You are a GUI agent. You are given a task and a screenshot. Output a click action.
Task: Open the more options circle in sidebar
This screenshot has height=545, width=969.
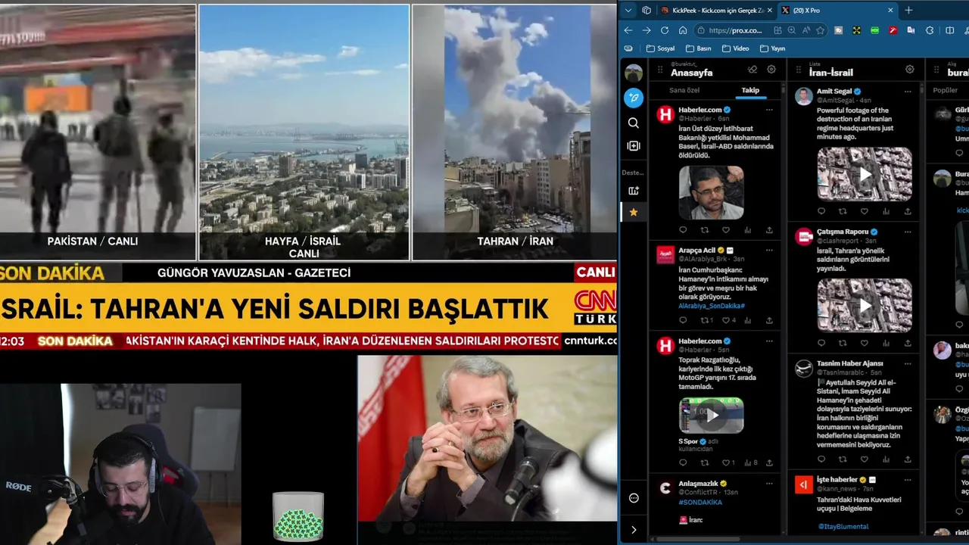[x=634, y=498]
